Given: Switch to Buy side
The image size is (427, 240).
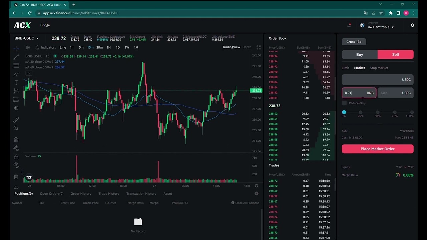Looking at the screenshot, I should pos(360,54).
